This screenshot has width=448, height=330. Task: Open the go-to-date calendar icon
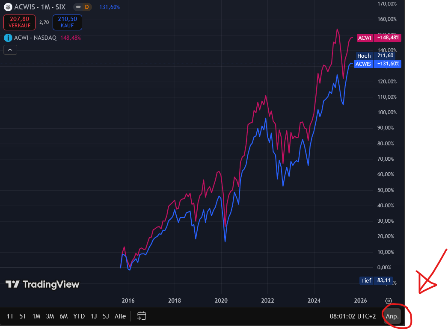(142, 316)
